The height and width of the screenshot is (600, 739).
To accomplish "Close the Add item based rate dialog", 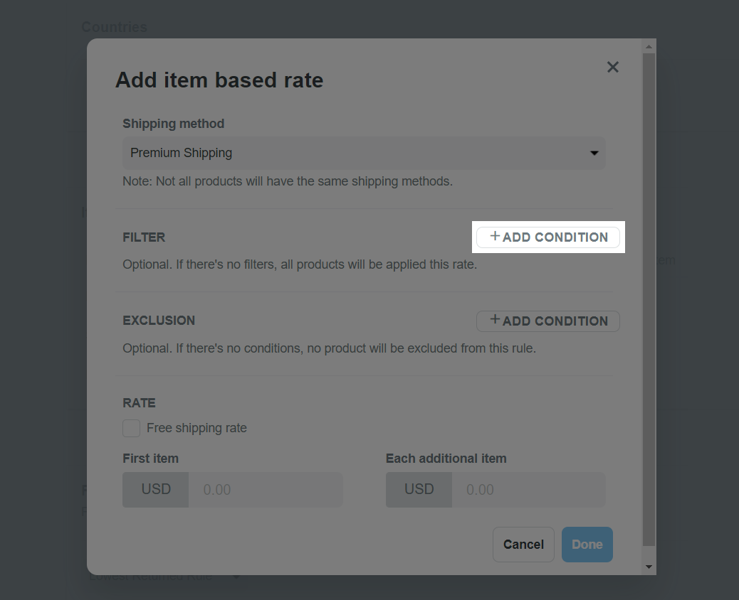I will tap(613, 68).
